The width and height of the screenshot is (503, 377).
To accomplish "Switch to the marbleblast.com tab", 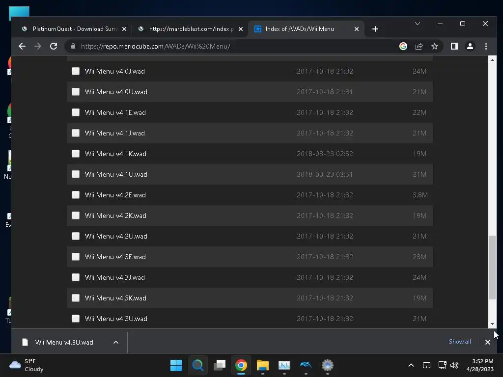I will pyautogui.click(x=191, y=29).
